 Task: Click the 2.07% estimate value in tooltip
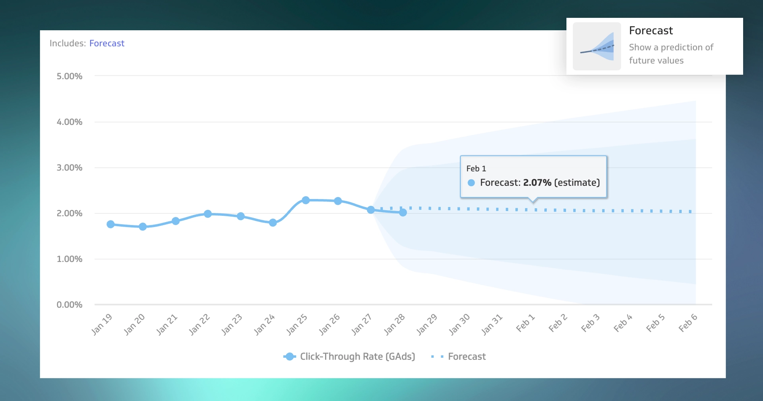[538, 183]
